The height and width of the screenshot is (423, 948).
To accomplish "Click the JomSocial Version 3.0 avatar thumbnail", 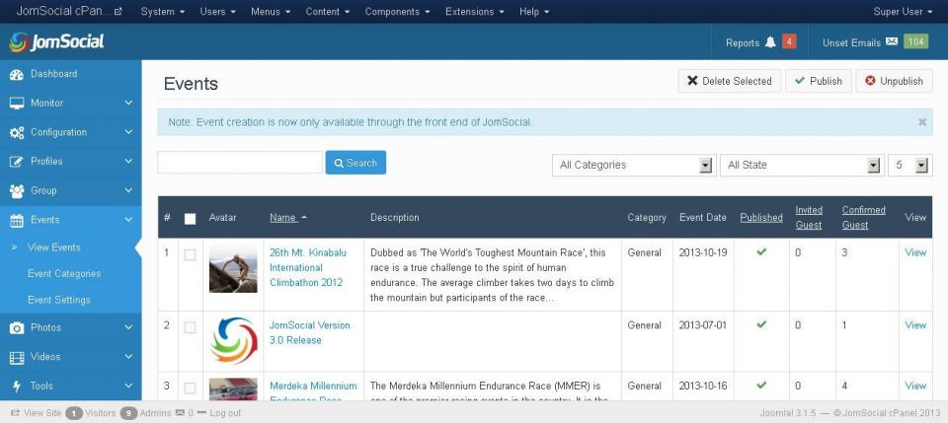I will pyautogui.click(x=233, y=341).
